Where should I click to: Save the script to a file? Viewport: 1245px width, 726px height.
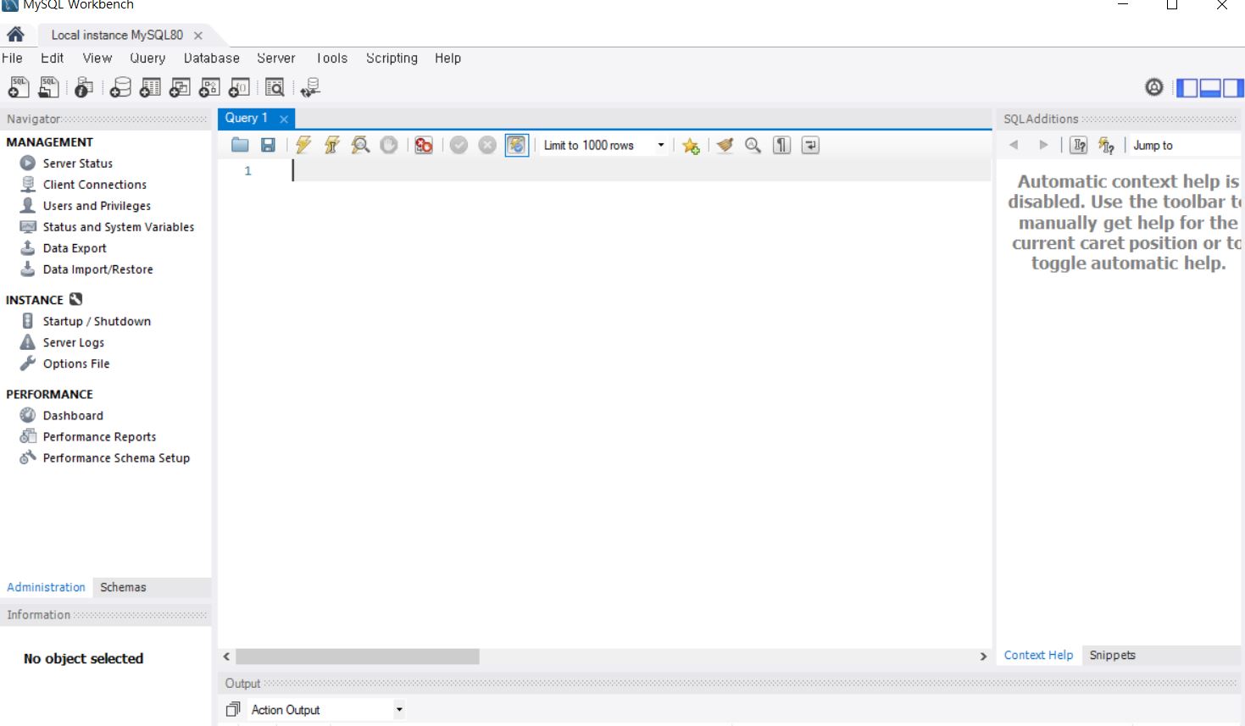click(x=268, y=145)
